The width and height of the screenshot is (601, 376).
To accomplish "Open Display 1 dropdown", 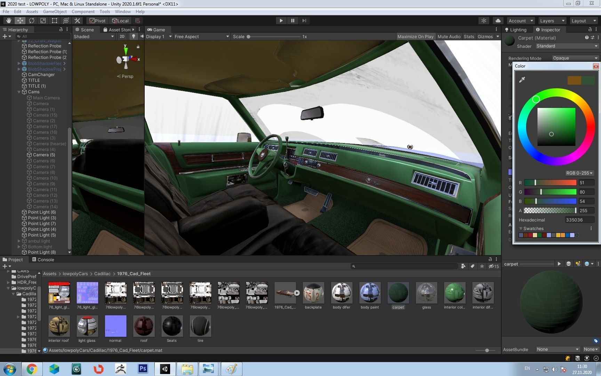I will [159, 36].
